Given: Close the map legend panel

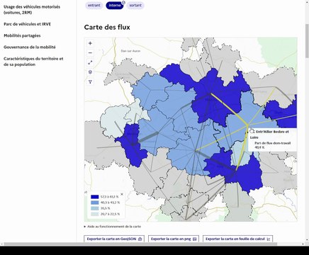Looking at the screenshot, I should click(x=122, y=194).
